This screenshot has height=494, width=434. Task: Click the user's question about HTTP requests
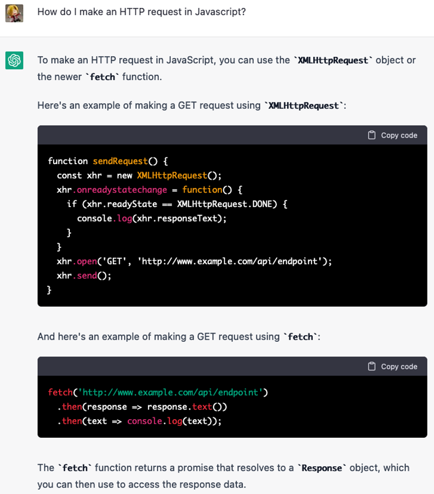pos(141,12)
